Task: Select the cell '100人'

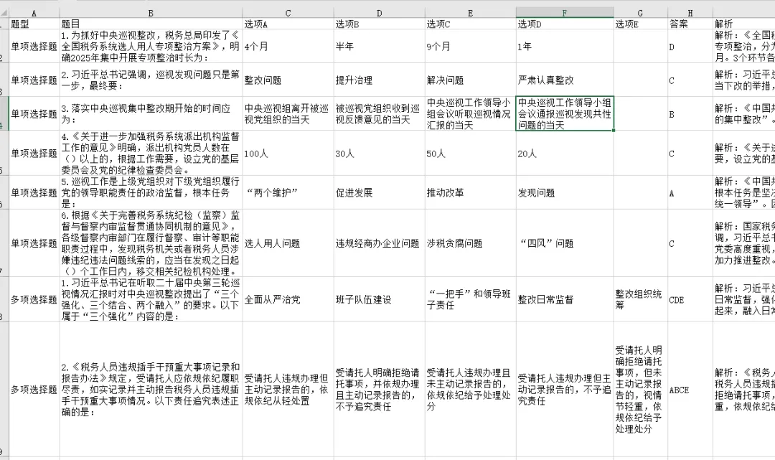Action: (x=288, y=153)
